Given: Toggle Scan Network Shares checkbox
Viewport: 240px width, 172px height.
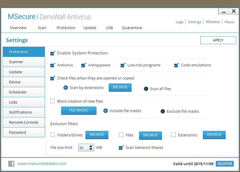Looking at the screenshot, I should [121, 148].
